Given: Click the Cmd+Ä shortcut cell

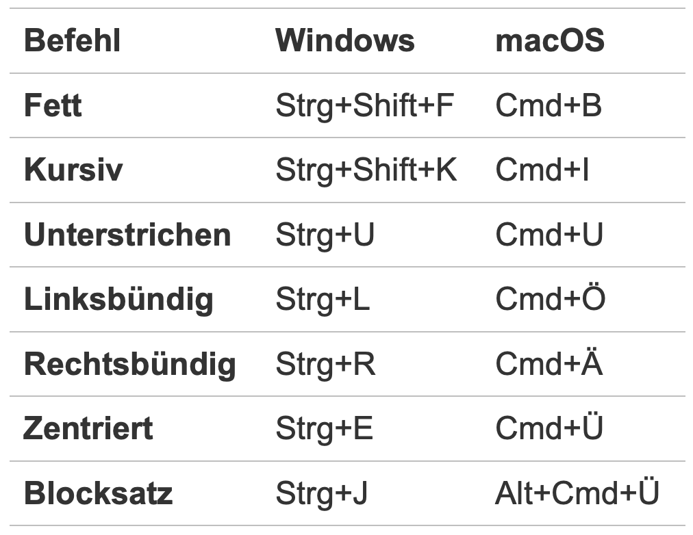Looking at the screenshot, I should (549, 364).
